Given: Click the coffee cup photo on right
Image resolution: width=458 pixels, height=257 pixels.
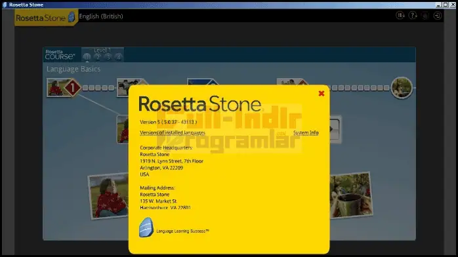Looking at the screenshot, I should pyautogui.click(x=351, y=195).
